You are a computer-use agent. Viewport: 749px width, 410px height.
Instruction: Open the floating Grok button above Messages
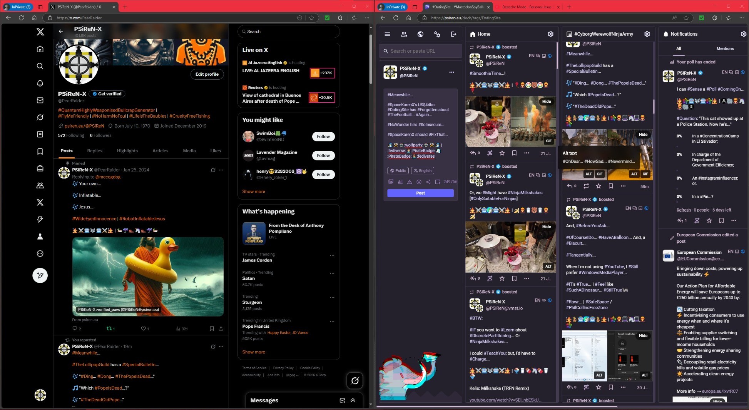coord(355,381)
